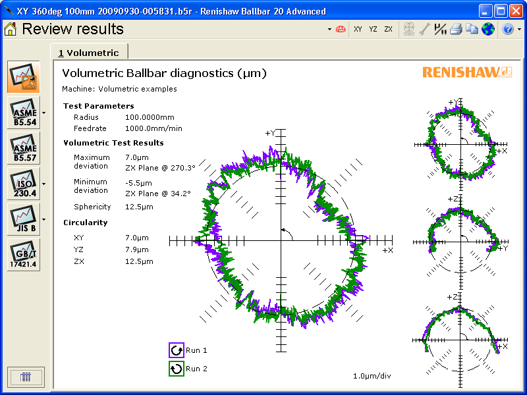Click the printer icon in toolbar

click(456, 29)
